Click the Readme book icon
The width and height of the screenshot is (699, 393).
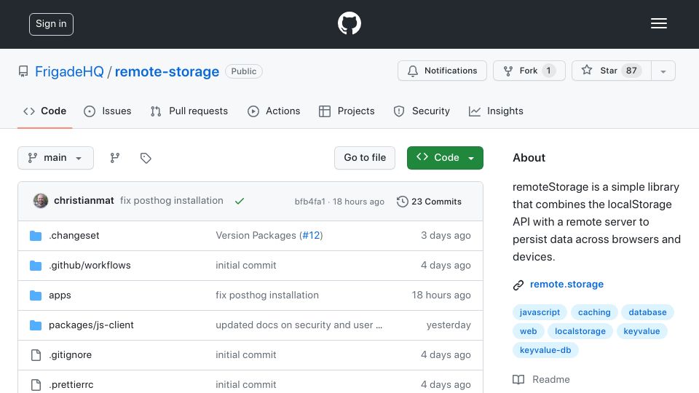click(x=518, y=380)
